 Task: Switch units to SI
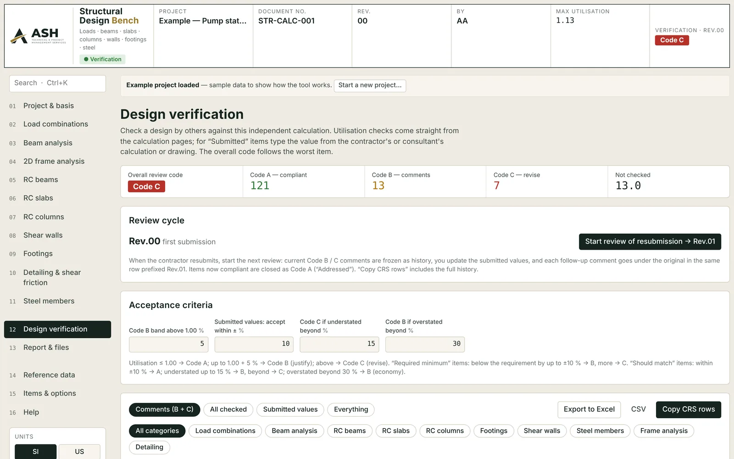click(36, 452)
